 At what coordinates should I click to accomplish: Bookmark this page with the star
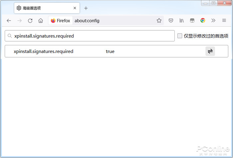159,20
